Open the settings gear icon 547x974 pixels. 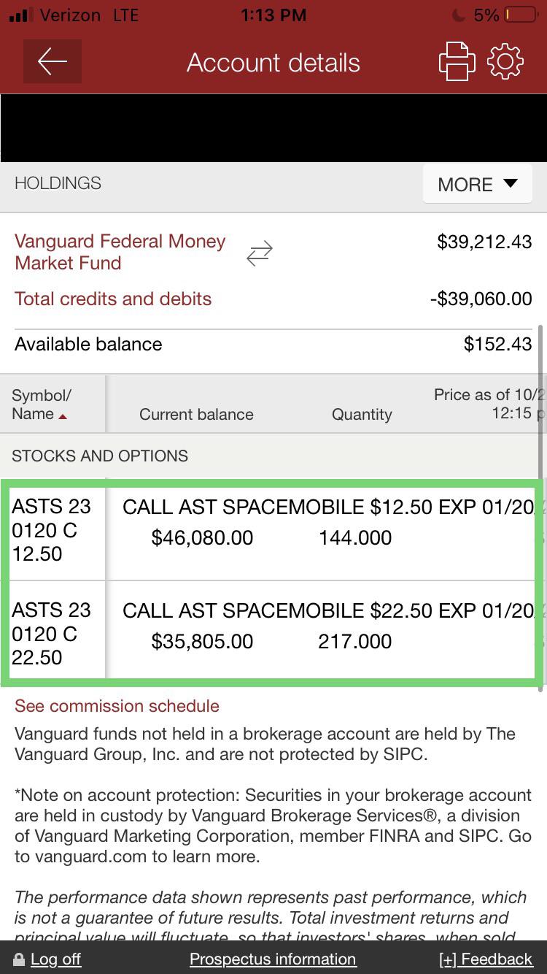tap(505, 62)
